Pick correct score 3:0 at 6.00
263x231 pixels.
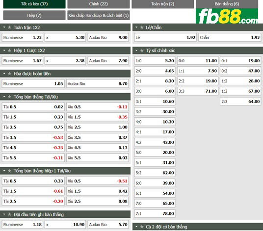[x=155, y=91]
